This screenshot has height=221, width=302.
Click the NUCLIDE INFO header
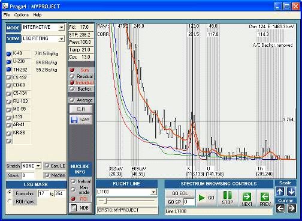point(80,169)
